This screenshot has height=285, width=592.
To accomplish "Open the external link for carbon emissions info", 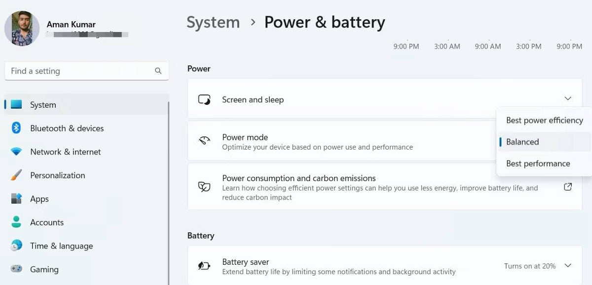I will click(568, 187).
